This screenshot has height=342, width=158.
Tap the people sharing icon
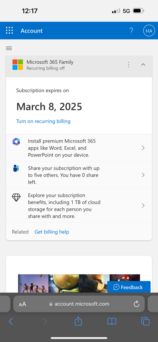click(16, 168)
